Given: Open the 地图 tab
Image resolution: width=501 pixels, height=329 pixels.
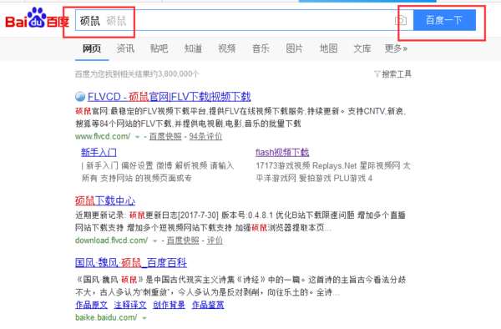Looking at the screenshot, I should pyautogui.click(x=328, y=48).
